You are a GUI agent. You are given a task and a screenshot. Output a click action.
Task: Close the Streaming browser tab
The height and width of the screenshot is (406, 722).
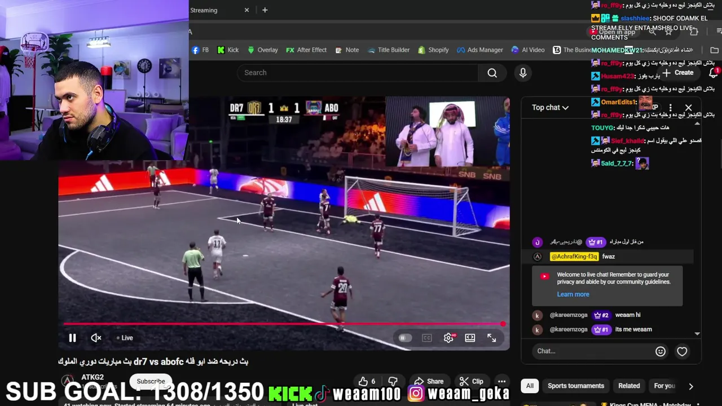coord(246,10)
